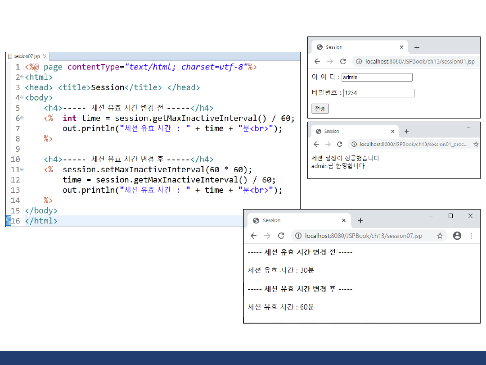Click the 비밀번호 field containing 1234
Viewport: 486px width, 365px height.
click(378, 93)
